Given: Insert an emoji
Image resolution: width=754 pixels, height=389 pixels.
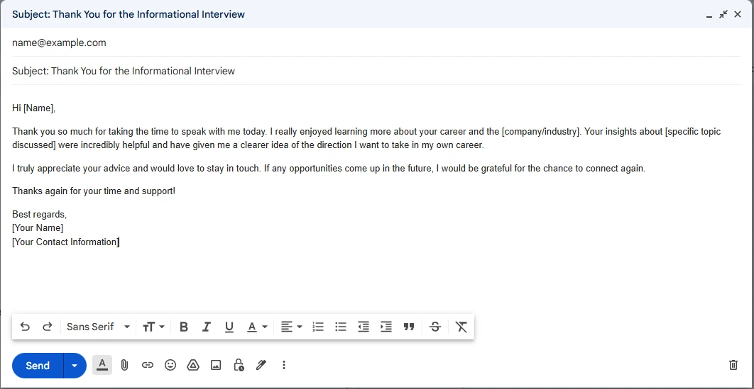Looking at the screenshot, I should (x=170, y=365).
